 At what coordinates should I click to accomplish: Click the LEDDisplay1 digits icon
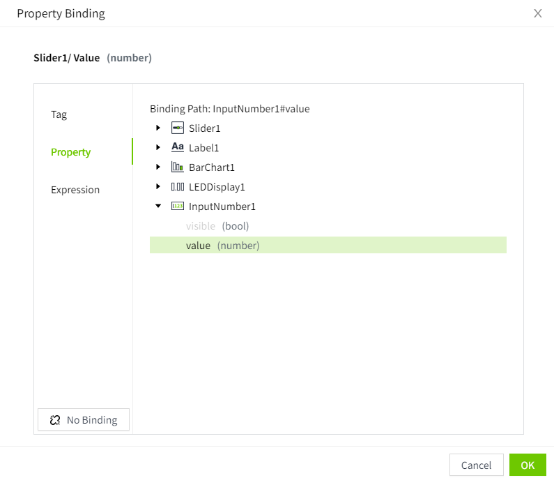tap(178, 187)
